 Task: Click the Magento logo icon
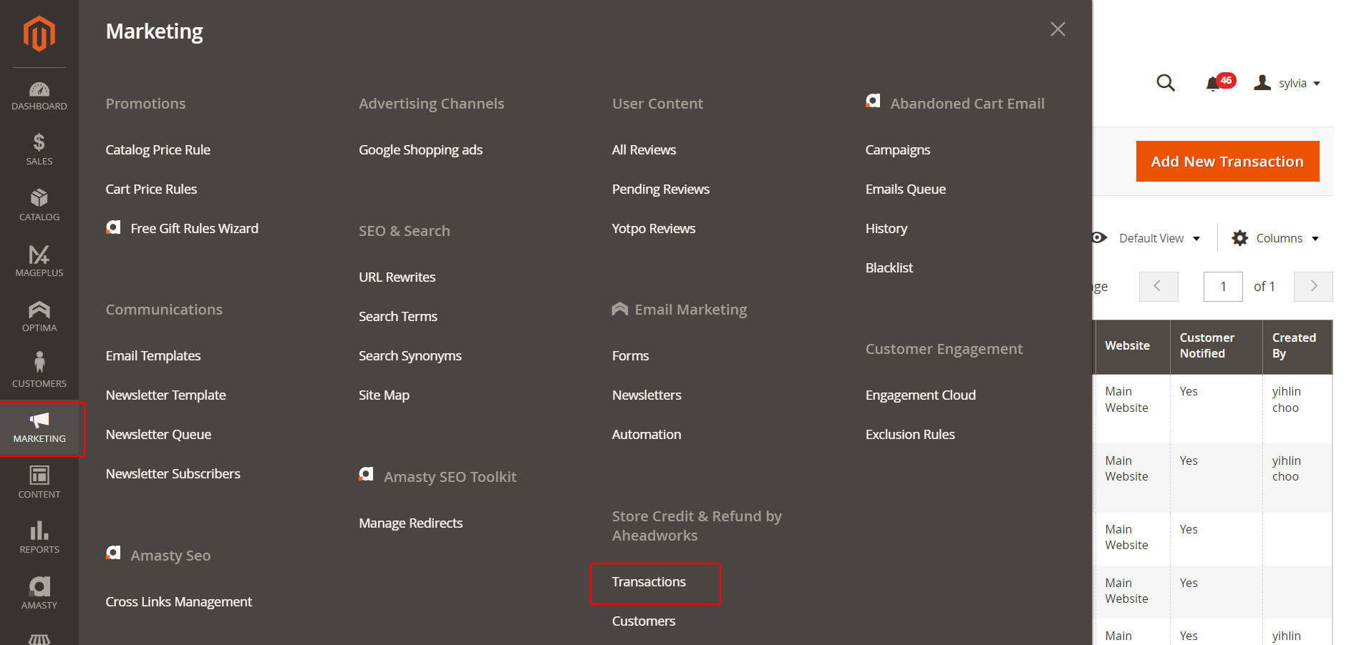[x=39, y=34]
